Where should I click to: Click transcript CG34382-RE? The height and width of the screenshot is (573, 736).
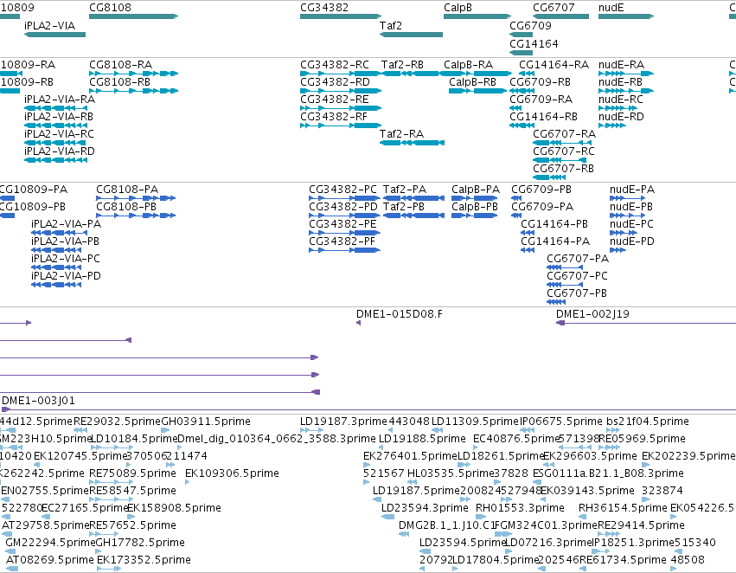coord(335,99)
